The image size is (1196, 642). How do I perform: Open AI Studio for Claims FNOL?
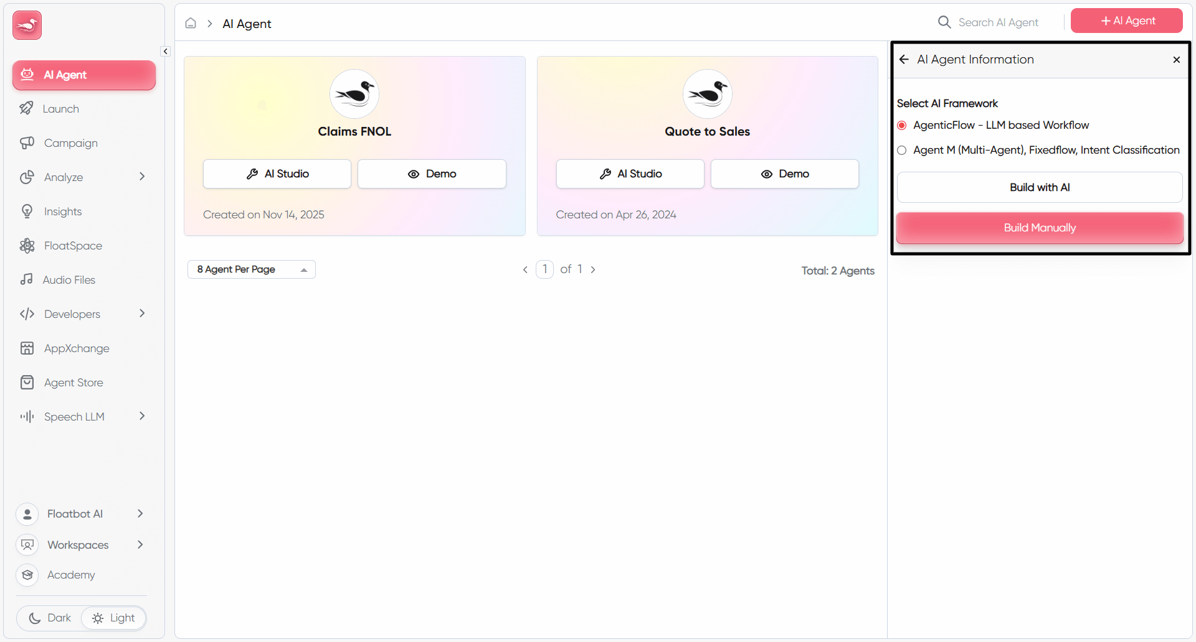(x=277, y=174)
